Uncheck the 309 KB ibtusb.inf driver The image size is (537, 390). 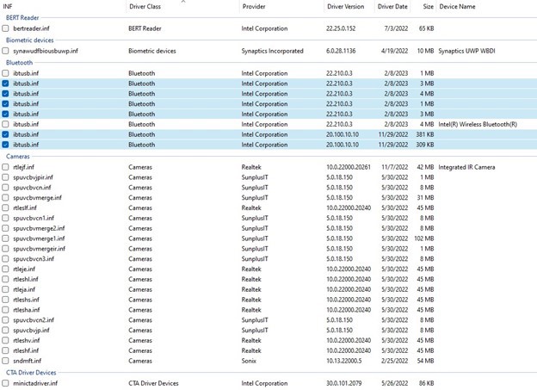point(6,145)
